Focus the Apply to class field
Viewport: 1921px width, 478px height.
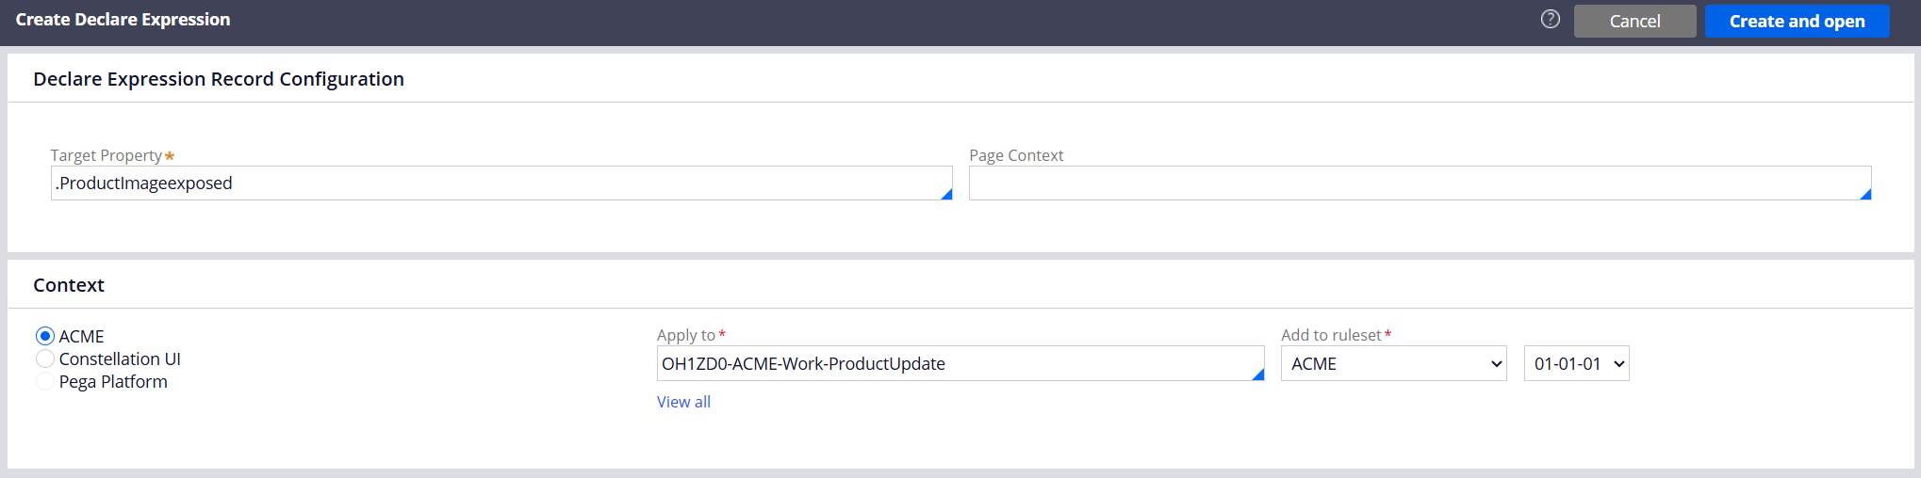960,363
